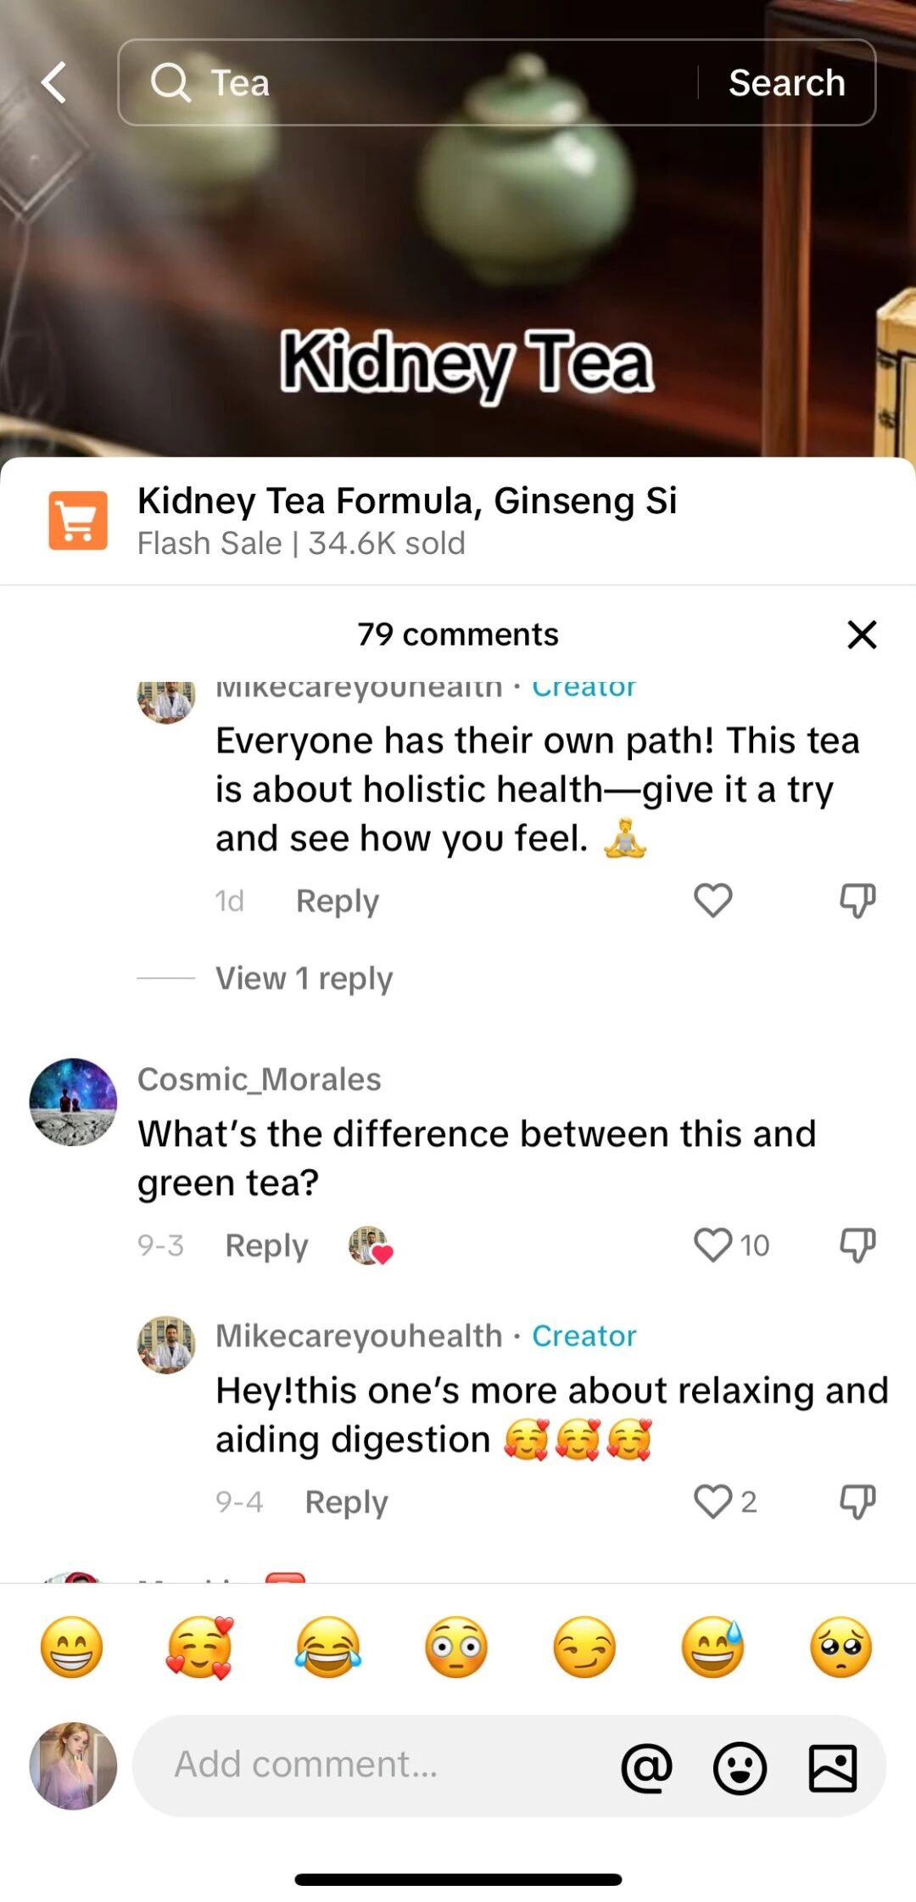The image size is (916, 1902).
Task: Tap the back arrow icon
Action: 54,83
